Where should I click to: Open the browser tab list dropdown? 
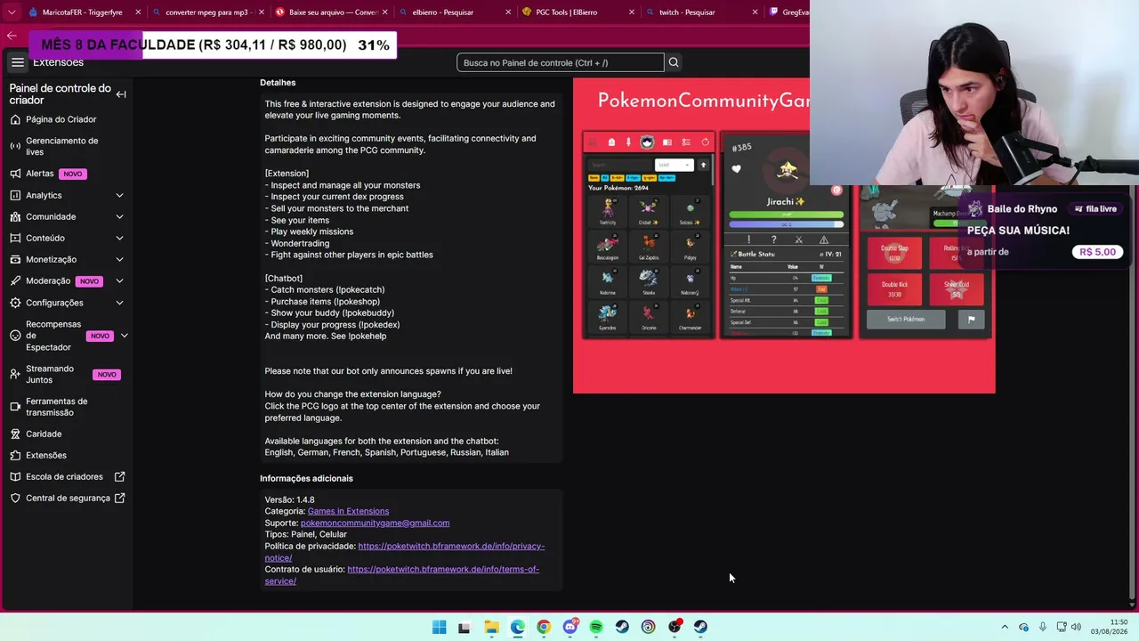pos(12,12)
